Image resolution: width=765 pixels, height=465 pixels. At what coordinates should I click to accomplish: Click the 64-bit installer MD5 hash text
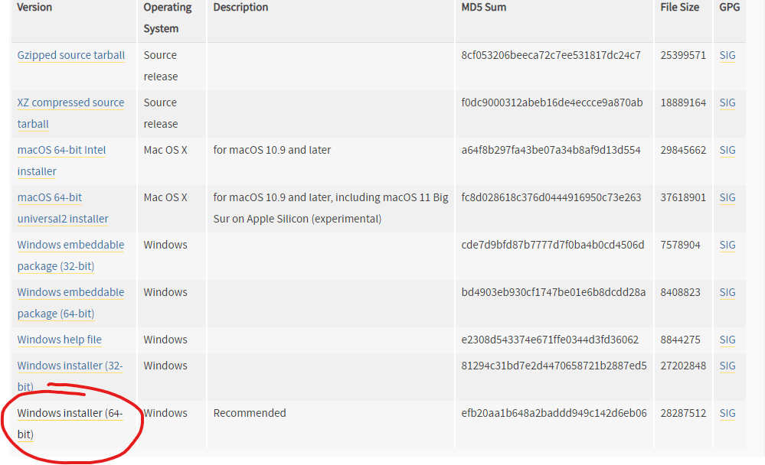pyautogui.click(x=554, y=414)
